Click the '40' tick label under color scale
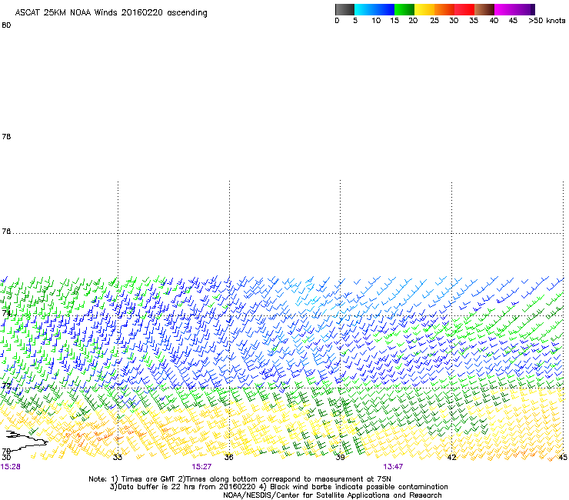The image size is (569, 500). coord(494,21)
